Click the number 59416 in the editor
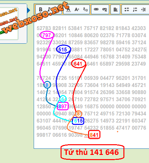The width and height of the screenshot is (149, 163). 123,42
